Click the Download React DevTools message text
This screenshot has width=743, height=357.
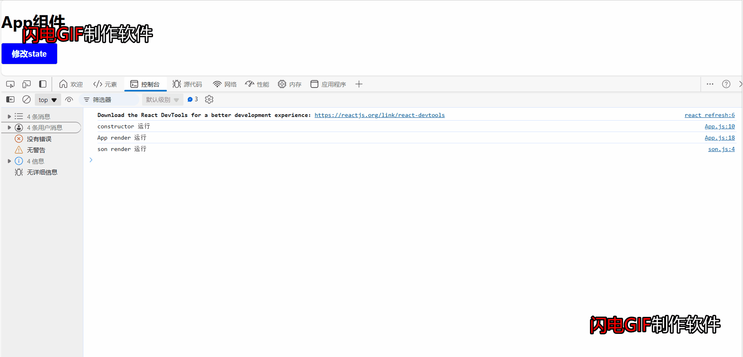204,115
